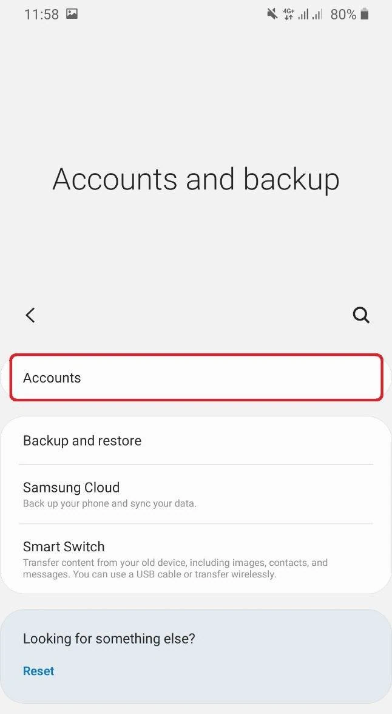Follow the Reset link

click(x=39, y=671)
